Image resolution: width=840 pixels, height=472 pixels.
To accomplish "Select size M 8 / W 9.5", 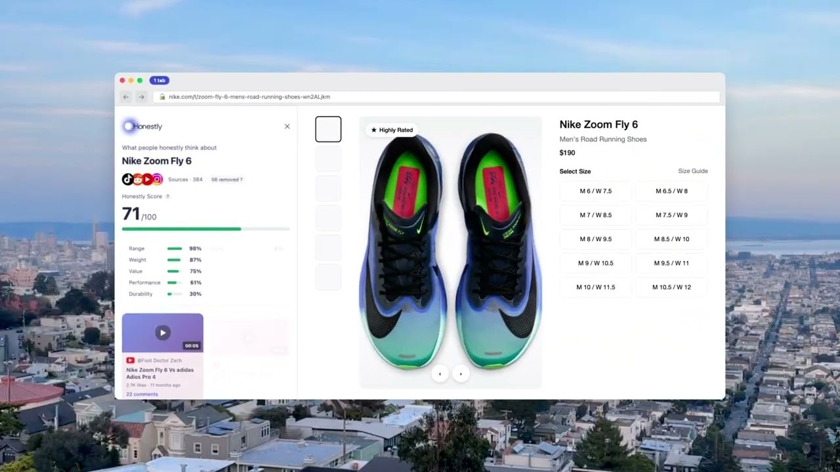I will coord(595,239).
